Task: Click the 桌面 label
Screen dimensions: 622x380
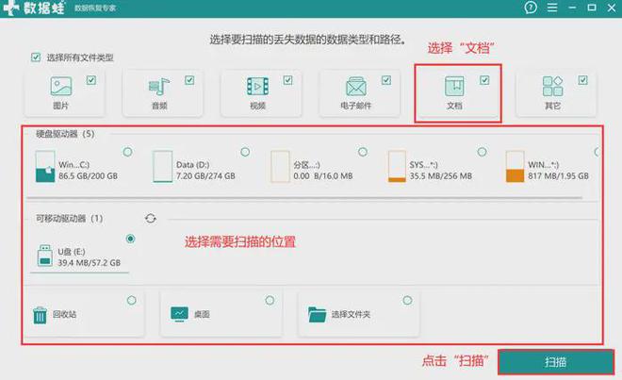Action: [202, 315]
